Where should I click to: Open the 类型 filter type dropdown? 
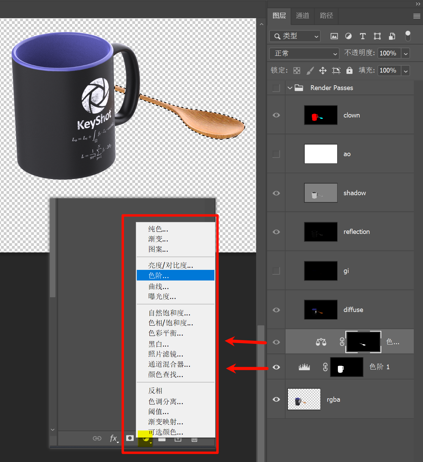tap(295, 36)
